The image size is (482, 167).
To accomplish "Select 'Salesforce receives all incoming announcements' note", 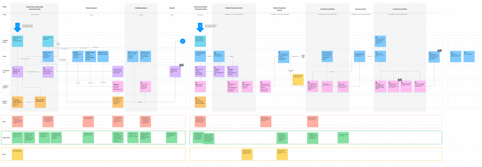I will pyautogui.click(x=118, y=87).
